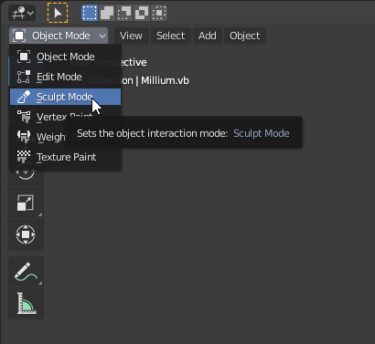
Task: Select the Scale tool
Action: (x=26, y=203)
